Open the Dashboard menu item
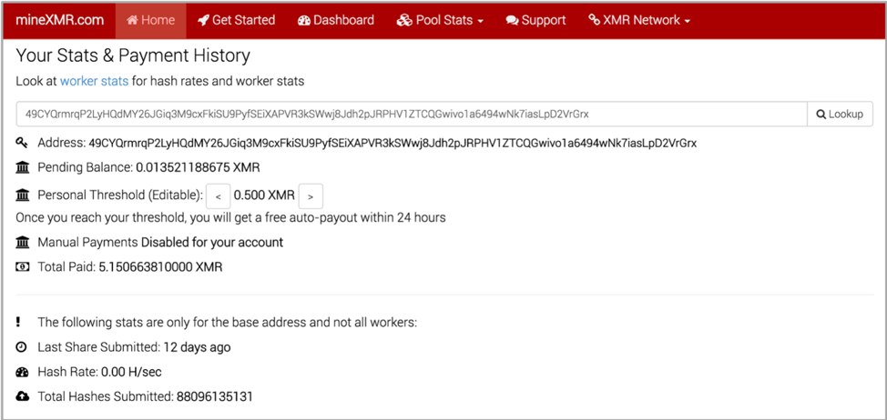This screenshot has height=420, width=887. click(x=335, y=20)
